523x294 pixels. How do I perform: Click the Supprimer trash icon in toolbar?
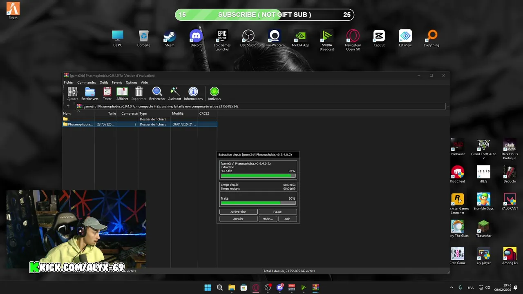139,94
